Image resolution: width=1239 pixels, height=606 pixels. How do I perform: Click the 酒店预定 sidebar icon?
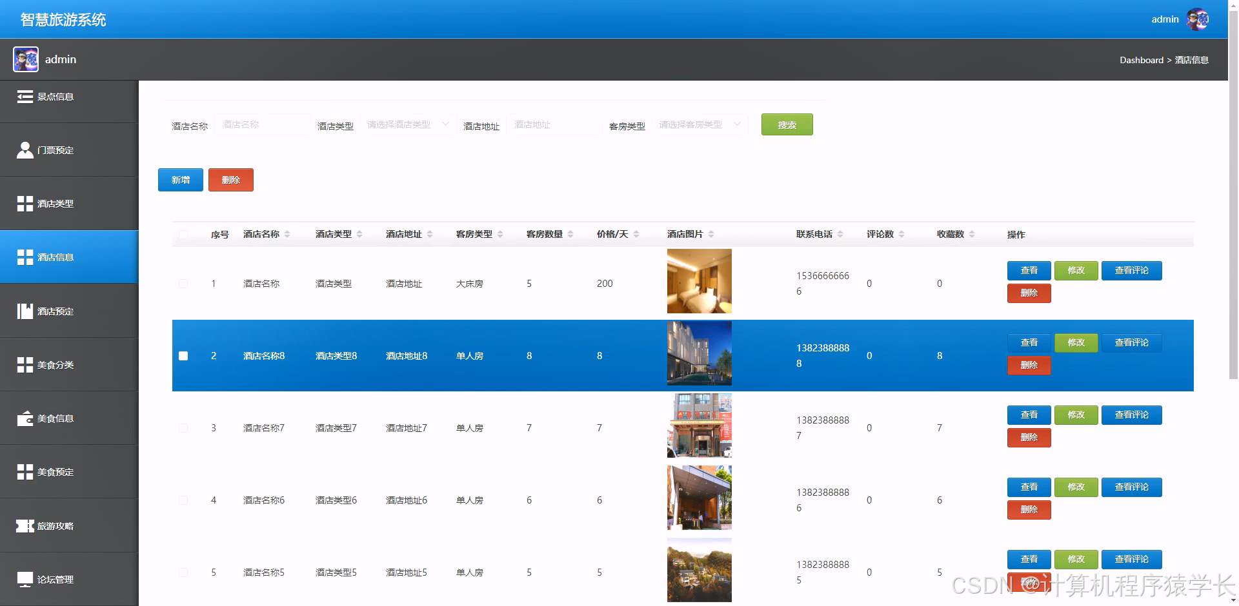point(25,311)
